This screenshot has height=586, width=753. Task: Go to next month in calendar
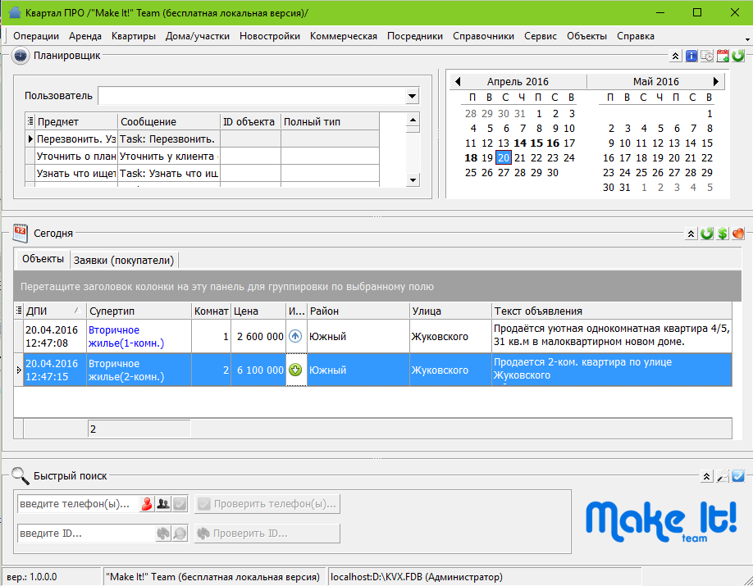click(716, 82)
